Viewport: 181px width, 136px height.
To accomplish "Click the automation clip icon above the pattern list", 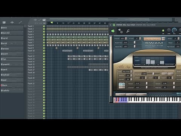I will [20, 22].
